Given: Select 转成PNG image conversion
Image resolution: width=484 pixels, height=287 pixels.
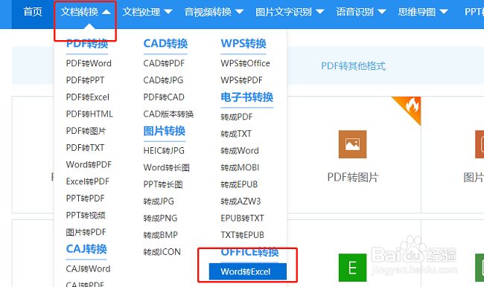Looking at the screenshot, I should tap(160, 219).
